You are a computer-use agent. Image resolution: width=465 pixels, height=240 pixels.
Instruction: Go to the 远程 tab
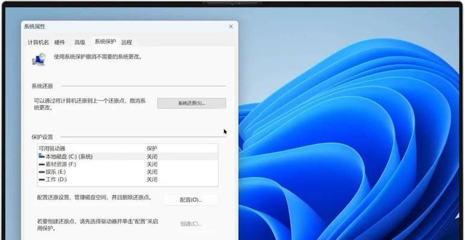tap(127, 43)
